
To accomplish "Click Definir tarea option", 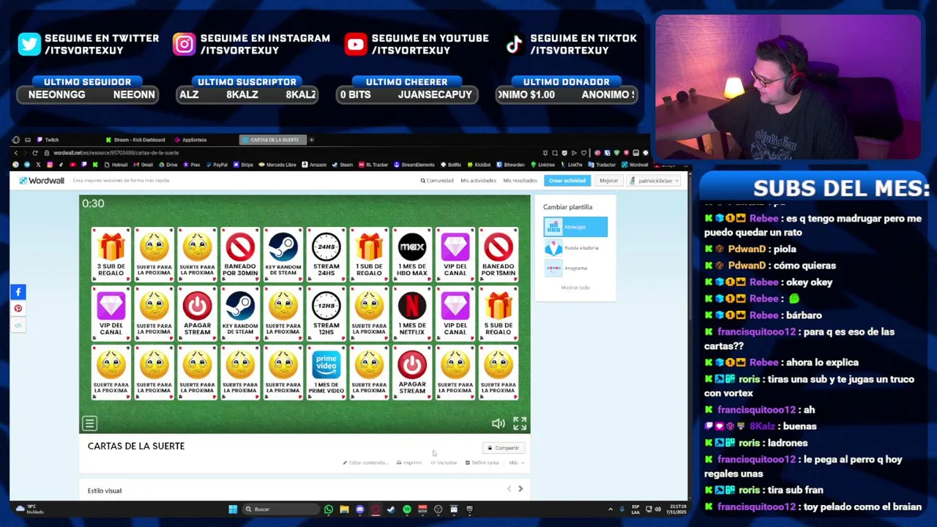I will [482, 463].
